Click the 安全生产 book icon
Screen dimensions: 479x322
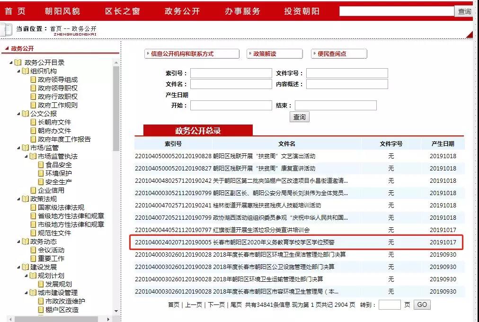click(41, 181)
